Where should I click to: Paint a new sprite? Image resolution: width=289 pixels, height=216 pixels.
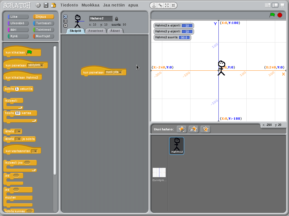[182, 129]
